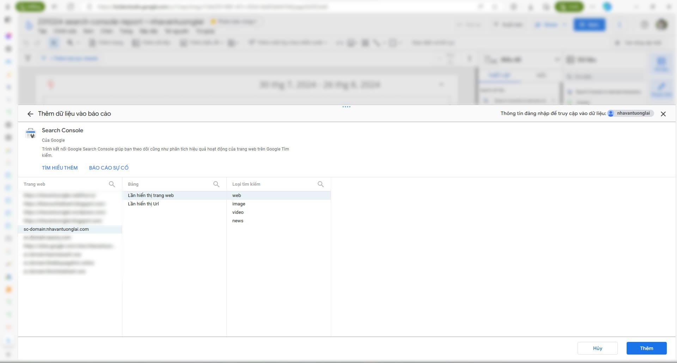Choose news search type
This screenshot has height=363, width=677.
coord(279,221)
